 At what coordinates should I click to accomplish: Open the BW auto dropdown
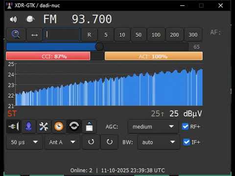pos(159,142)
